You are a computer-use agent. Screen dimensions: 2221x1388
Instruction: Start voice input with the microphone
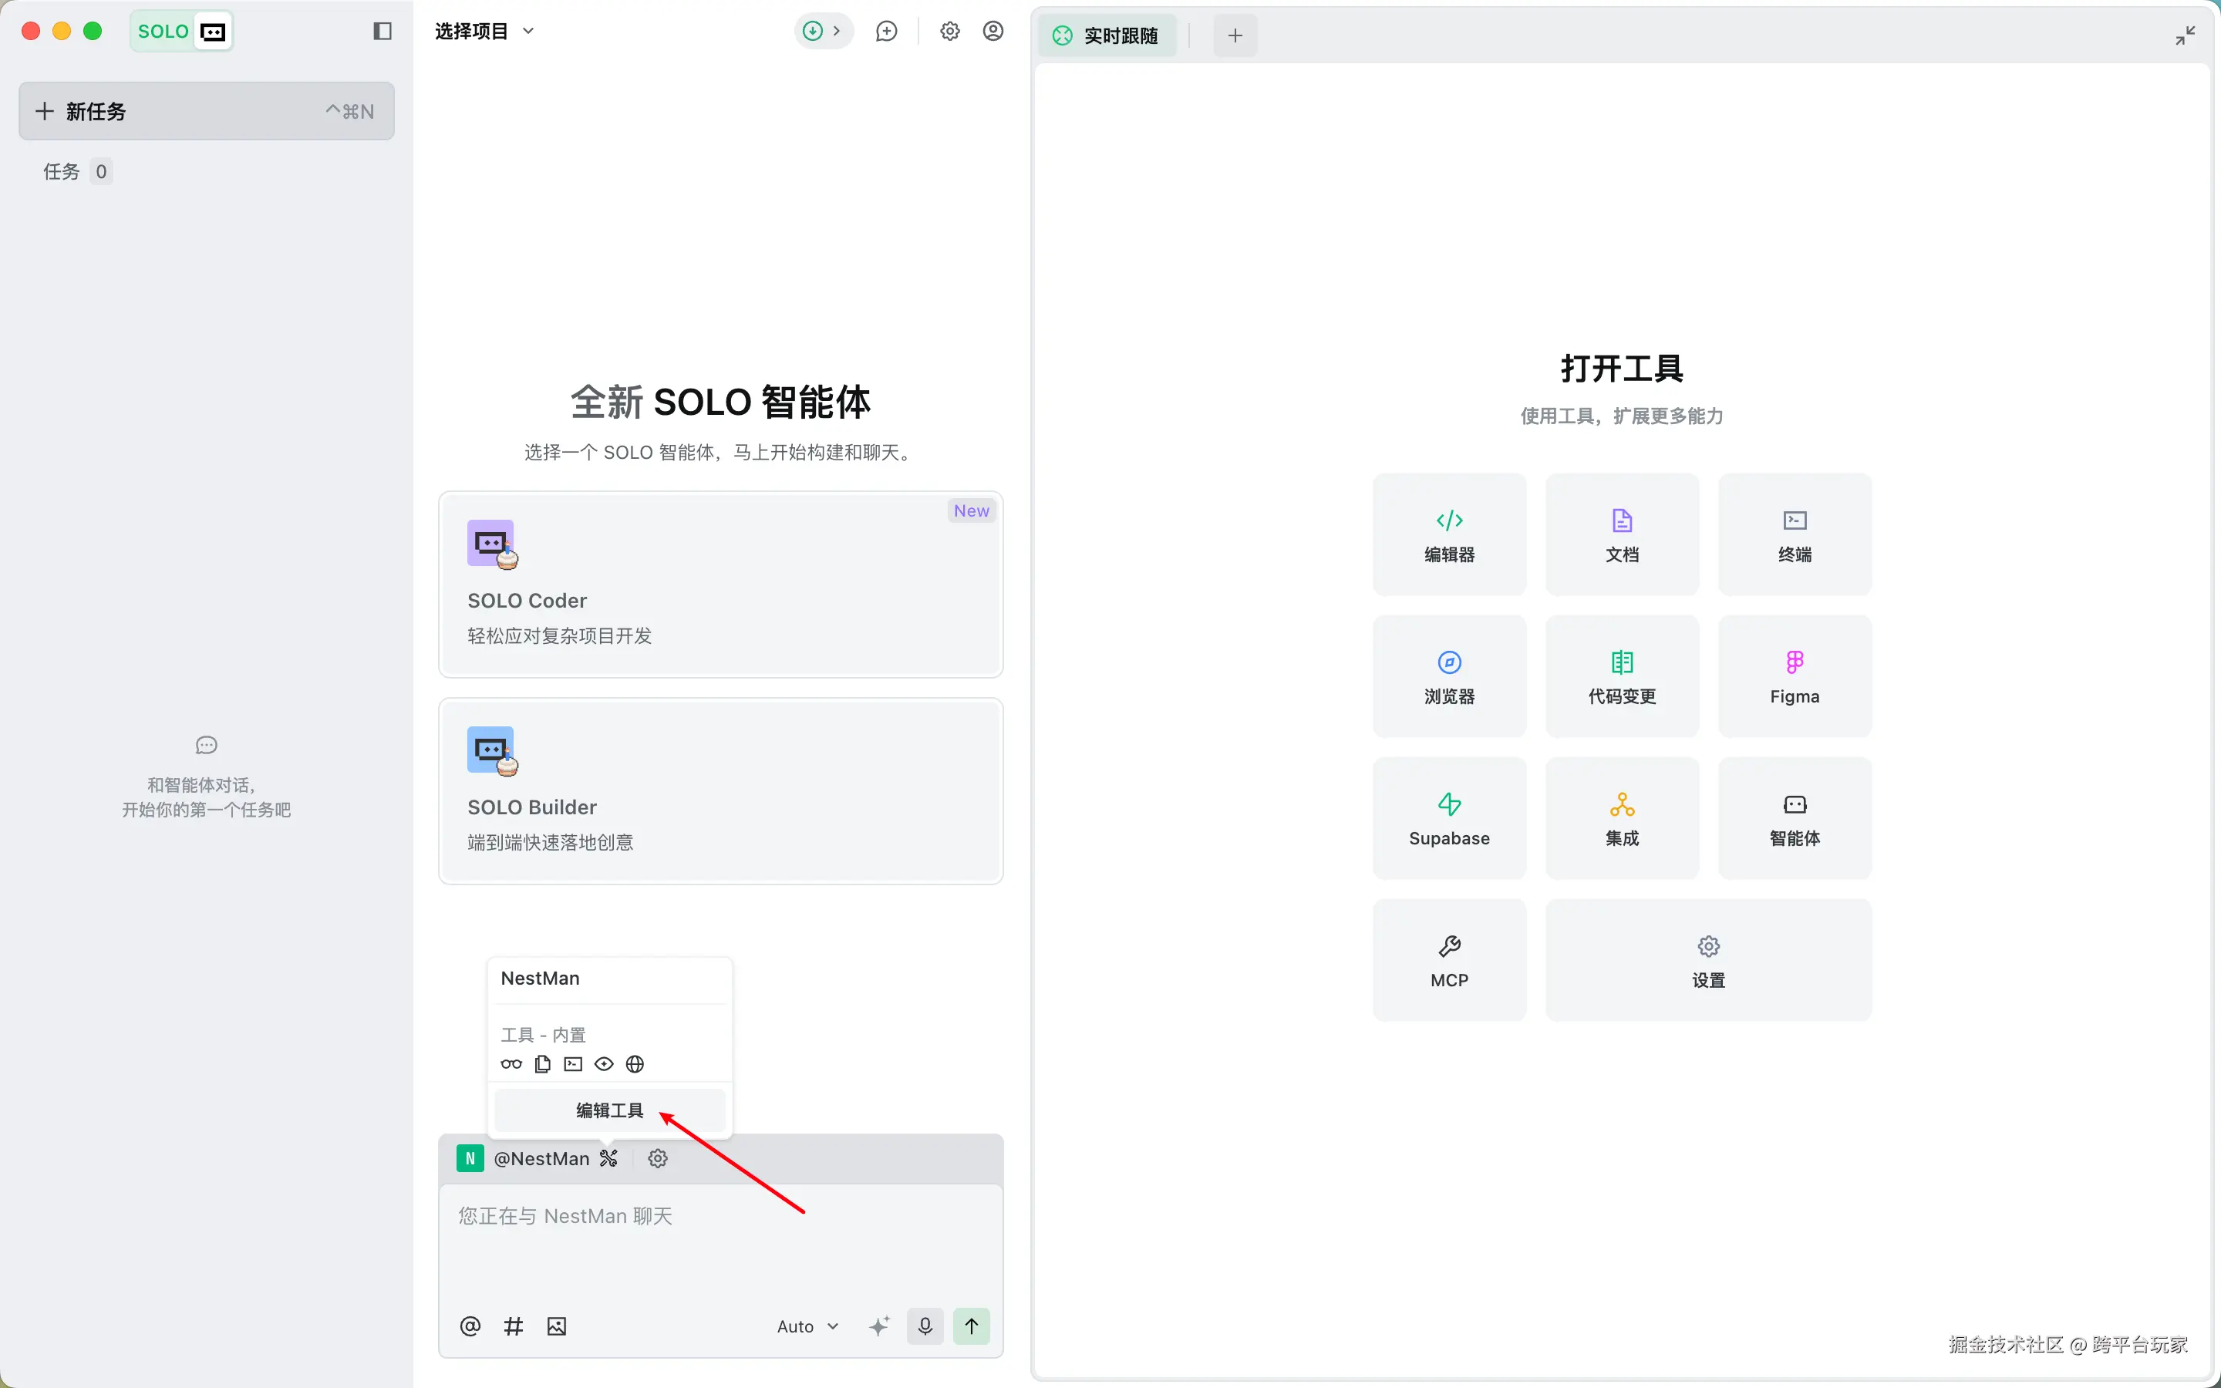coord(925,1326)
